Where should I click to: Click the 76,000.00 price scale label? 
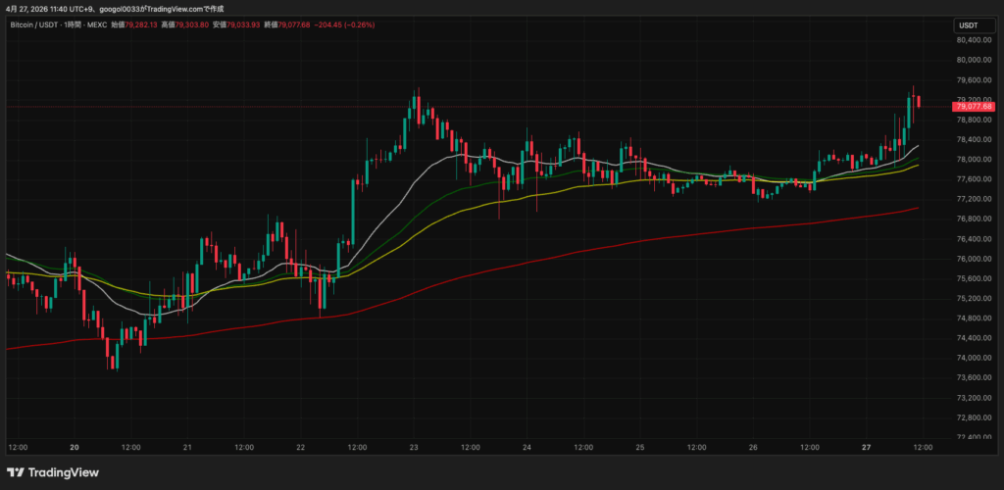click(x=970, y=259)
